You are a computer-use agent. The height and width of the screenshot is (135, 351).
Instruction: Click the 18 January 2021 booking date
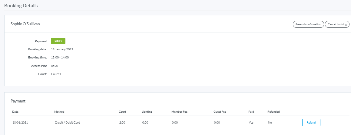62,49
